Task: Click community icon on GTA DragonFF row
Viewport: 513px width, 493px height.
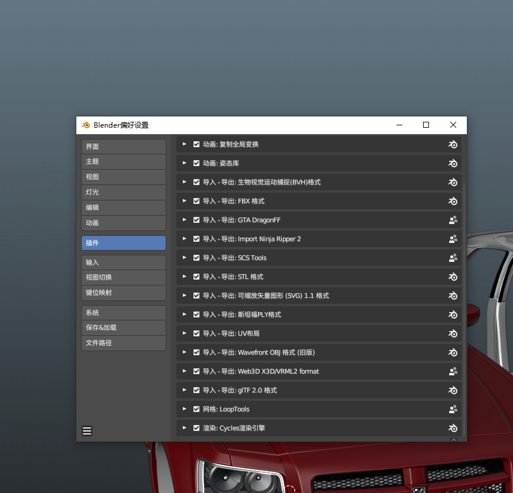Action: click(x=453, y=220)
